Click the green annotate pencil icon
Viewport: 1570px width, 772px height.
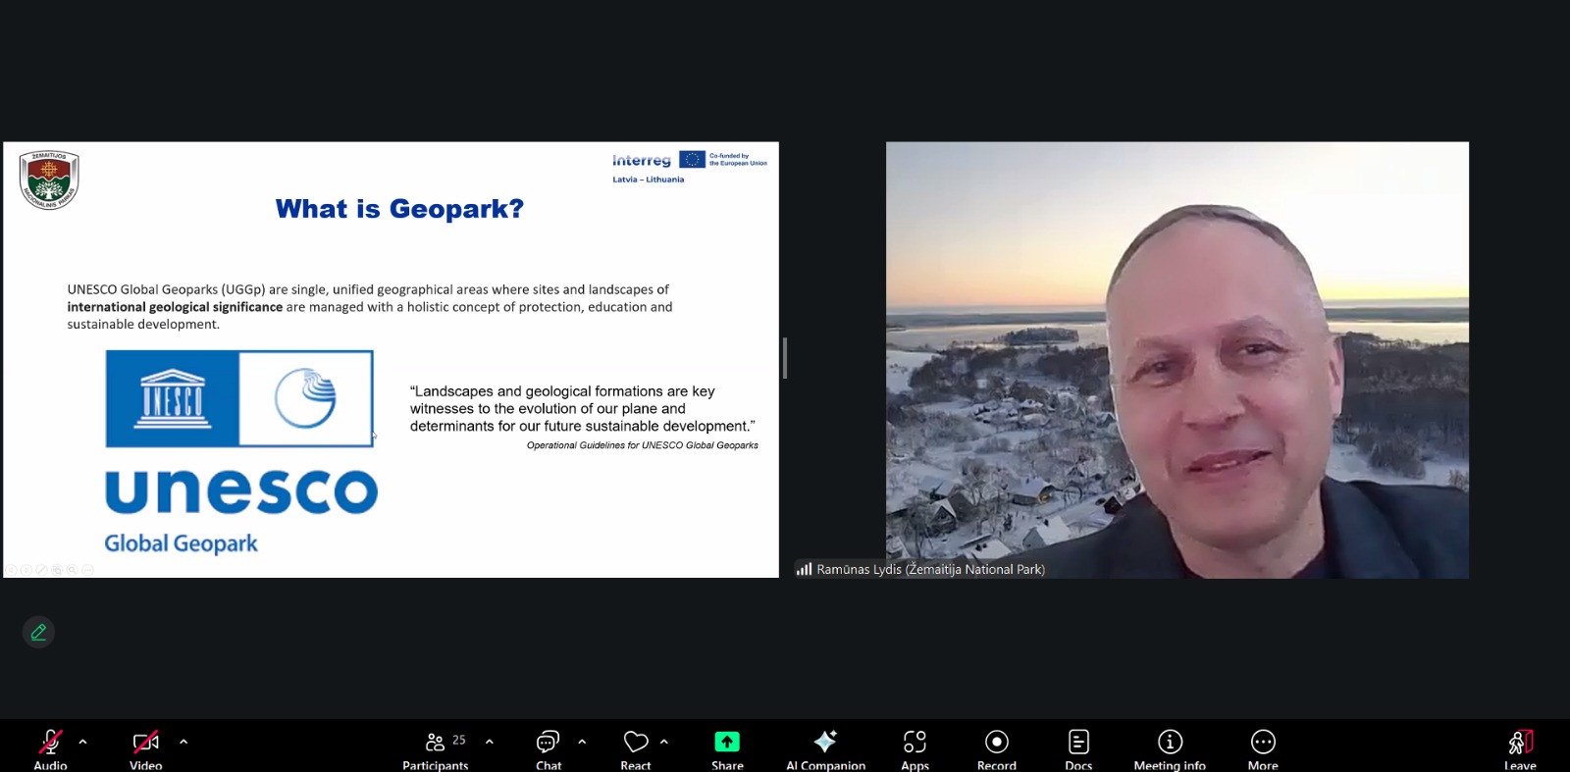tap(38, 633)
